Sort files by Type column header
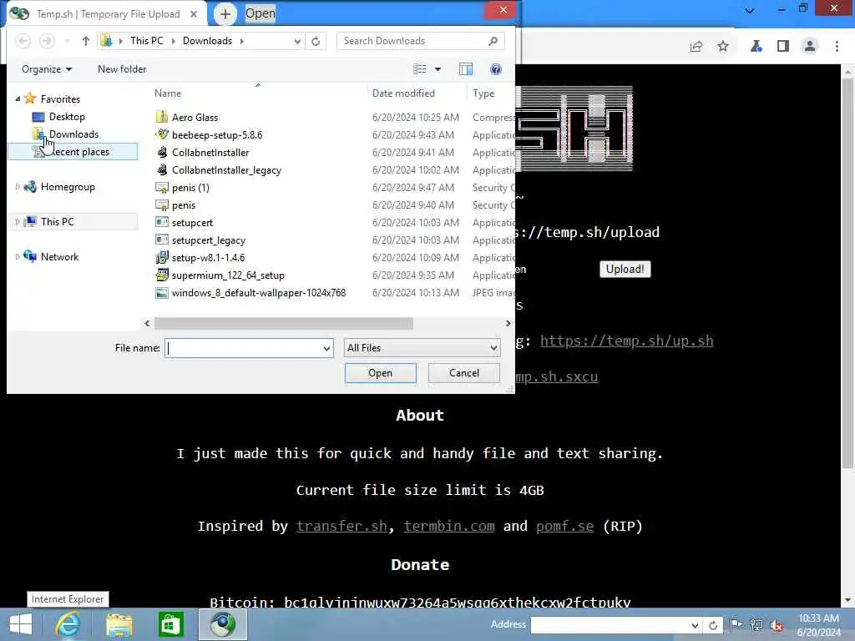 click(483, 93)
